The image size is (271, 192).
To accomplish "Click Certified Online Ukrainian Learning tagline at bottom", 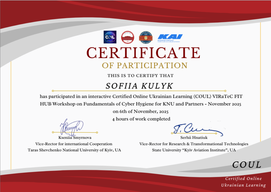I will pyautogui.click(x=243, y=182).
